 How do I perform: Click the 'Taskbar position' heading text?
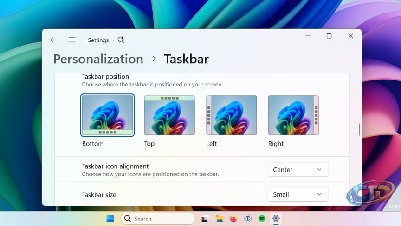[x=105, y=77]
